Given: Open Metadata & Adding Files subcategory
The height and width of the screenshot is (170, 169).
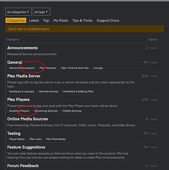Looking at the screenshot, I should coord(78,92).
